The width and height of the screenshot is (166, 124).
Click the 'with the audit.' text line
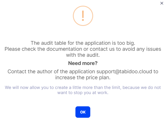[x=83, y=55]
